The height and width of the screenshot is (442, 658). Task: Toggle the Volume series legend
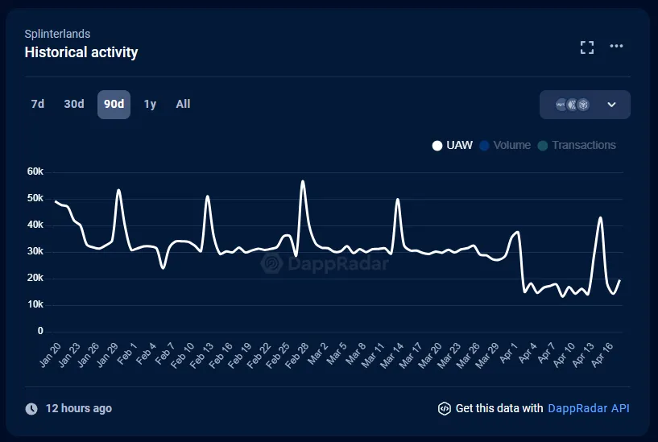[505, 145]
